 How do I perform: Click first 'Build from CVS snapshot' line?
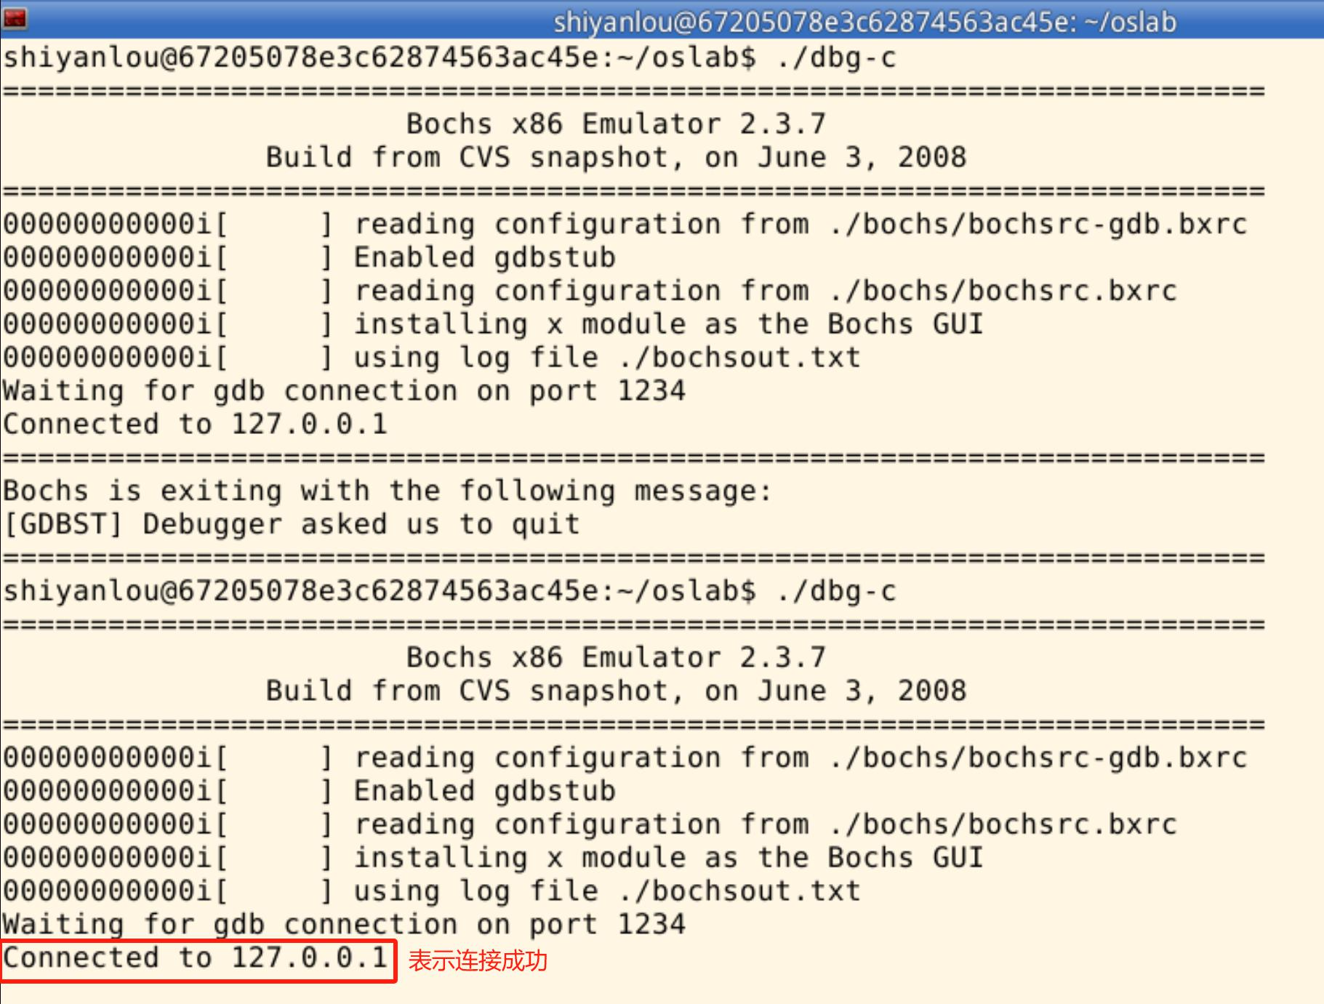pos(616,158)
